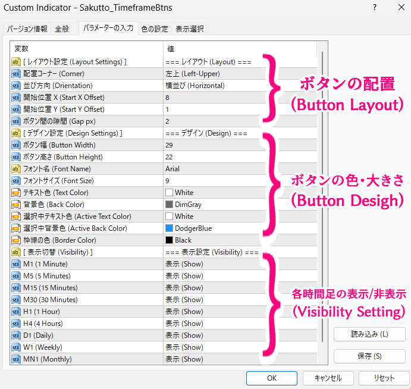Toggle the W1 (Weekly) visibility value
This screenshot has width=411, height=389.
[x=184, y=347]
